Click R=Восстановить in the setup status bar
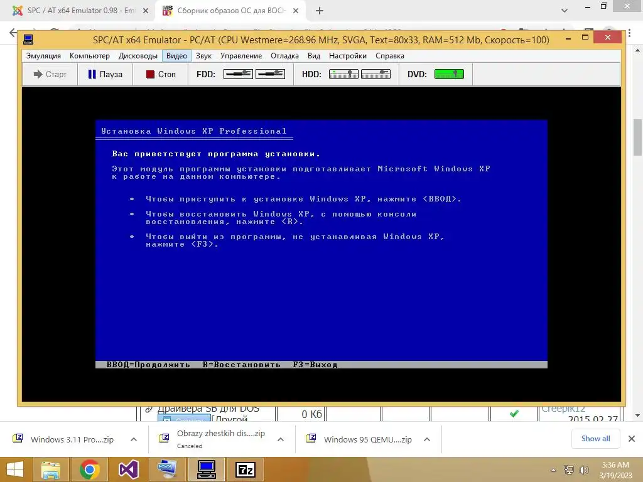Image resolution: width=643 pixels, height=482 pixels. click(x=242, y=365)
